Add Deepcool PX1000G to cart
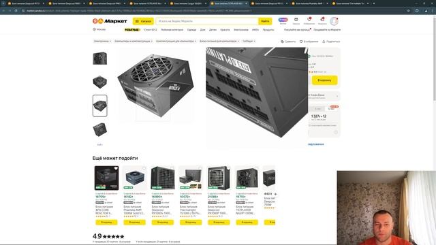The width and height of the screenshot is (436, 245). (163, 223)
